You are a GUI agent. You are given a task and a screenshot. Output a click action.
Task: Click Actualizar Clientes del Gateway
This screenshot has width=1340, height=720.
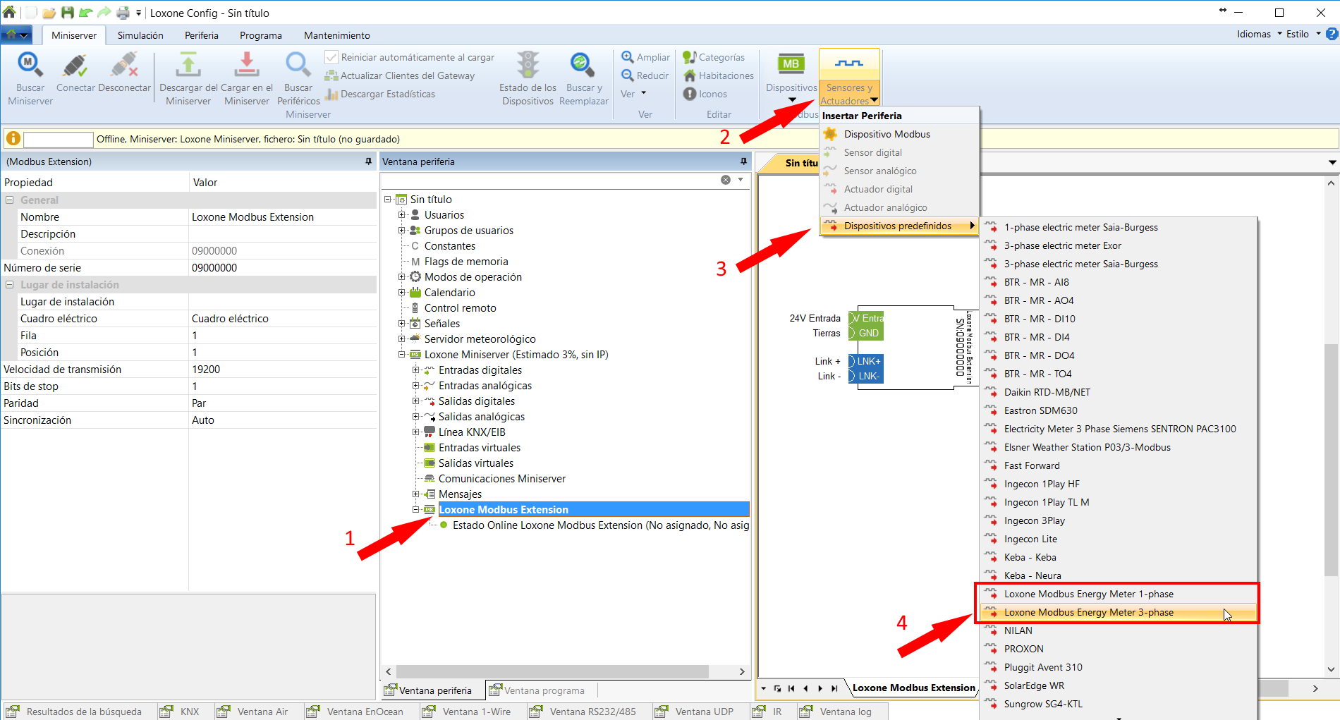[407, 75]
